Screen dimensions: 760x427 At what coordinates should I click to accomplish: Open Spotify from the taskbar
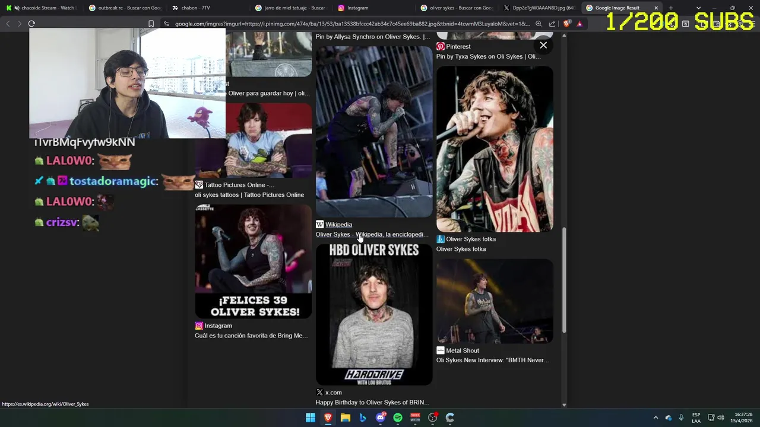point(398,418)
